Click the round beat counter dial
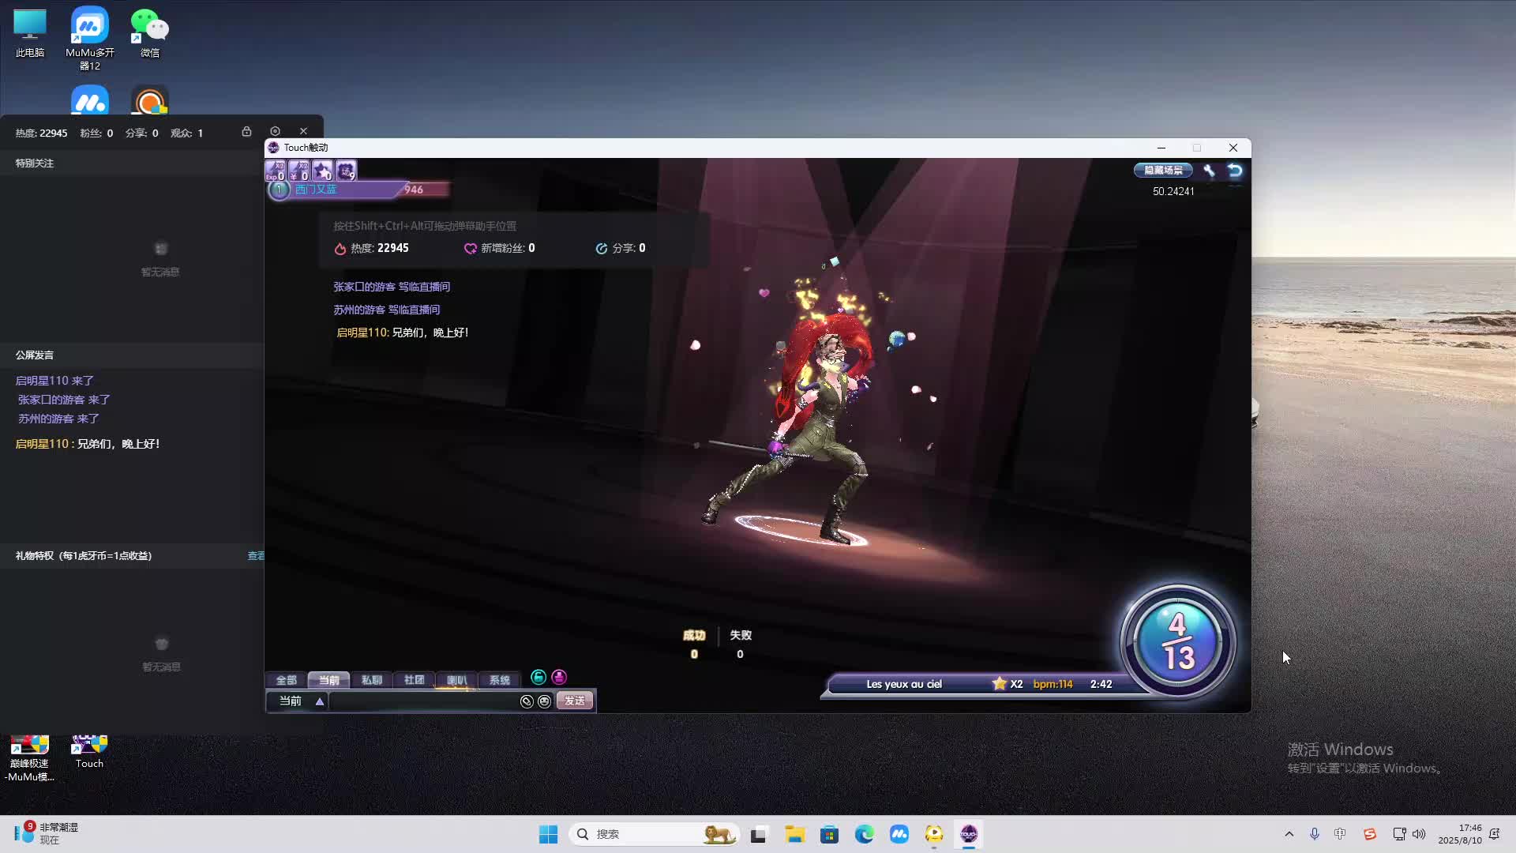 [1177, 641]
